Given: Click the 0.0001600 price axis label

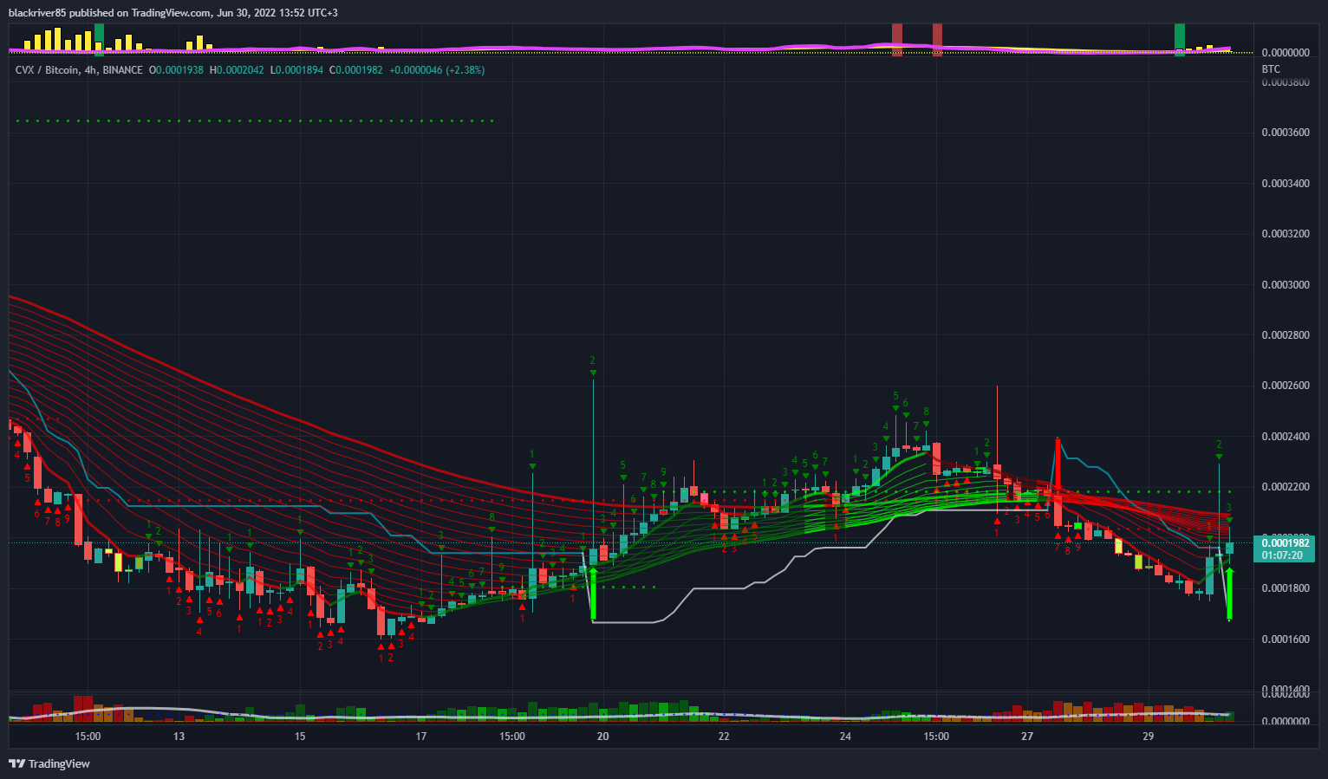Looking at the screenshot, I should click(1286, 639).
